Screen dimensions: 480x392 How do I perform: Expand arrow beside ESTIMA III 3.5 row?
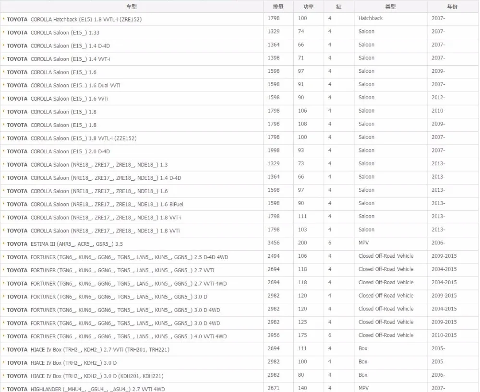pyautogui.click(x=3, y=243)
